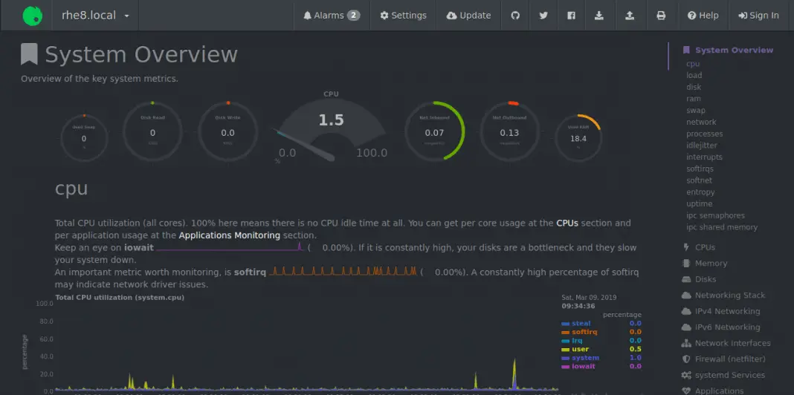Toggle the iowait dimension in chart legend
The height and width of the screenshot is (395, 794).
[x=583, y=366]
